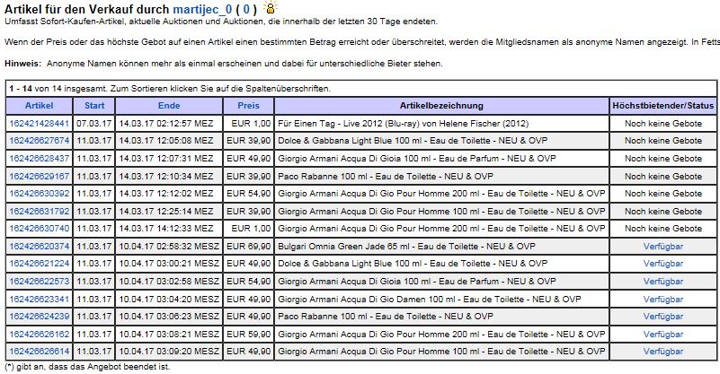Click footnote '(*) gibt an, dass das Angebot beendet ist'
The image size is (720, 374).
pos(87,367)
